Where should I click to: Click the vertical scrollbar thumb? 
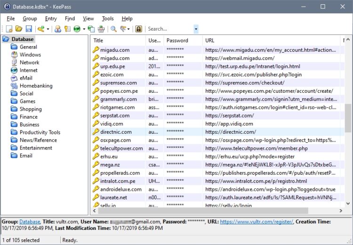coord(348,118)
